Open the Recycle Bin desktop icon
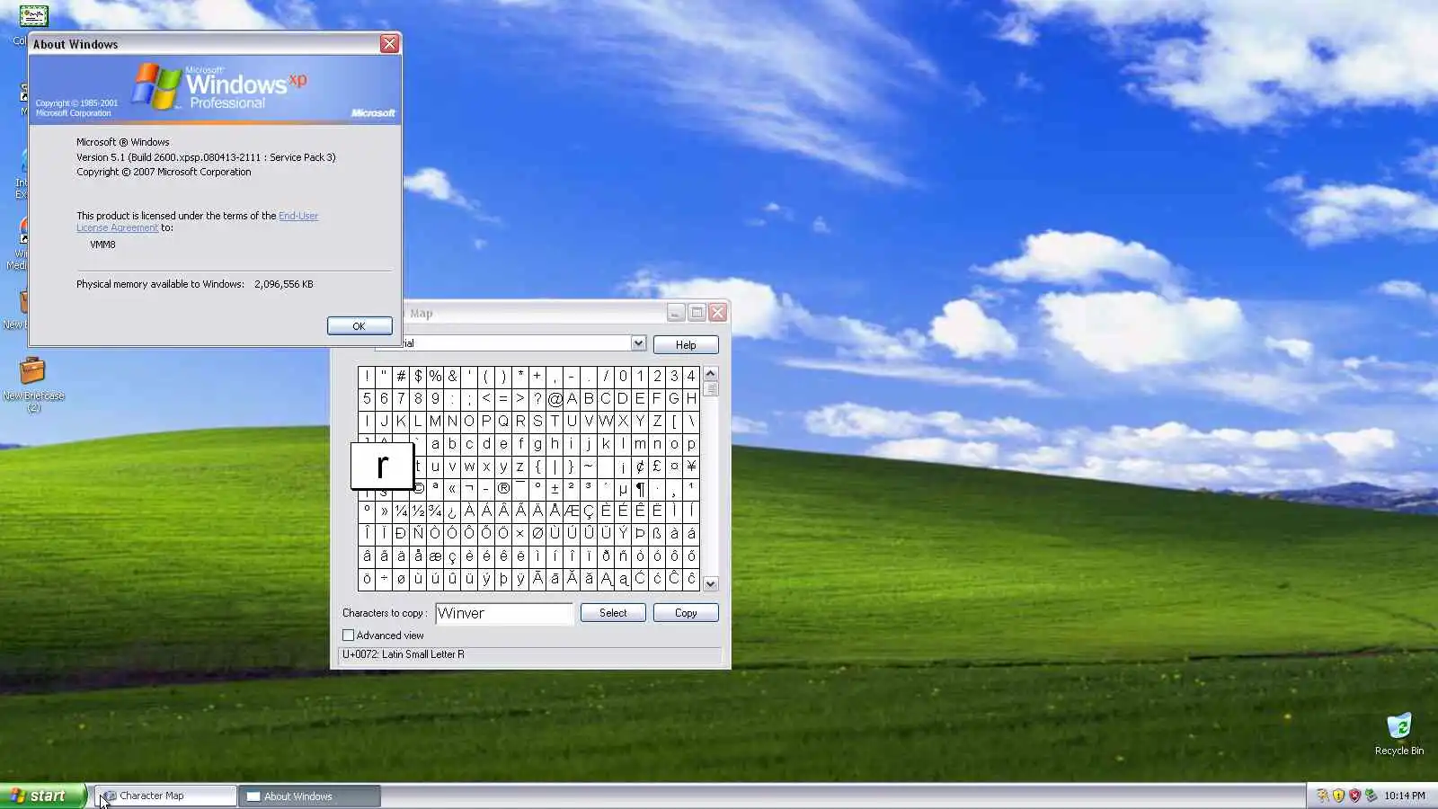Viewport: 1438px width, 809px height. point(1398,733)
